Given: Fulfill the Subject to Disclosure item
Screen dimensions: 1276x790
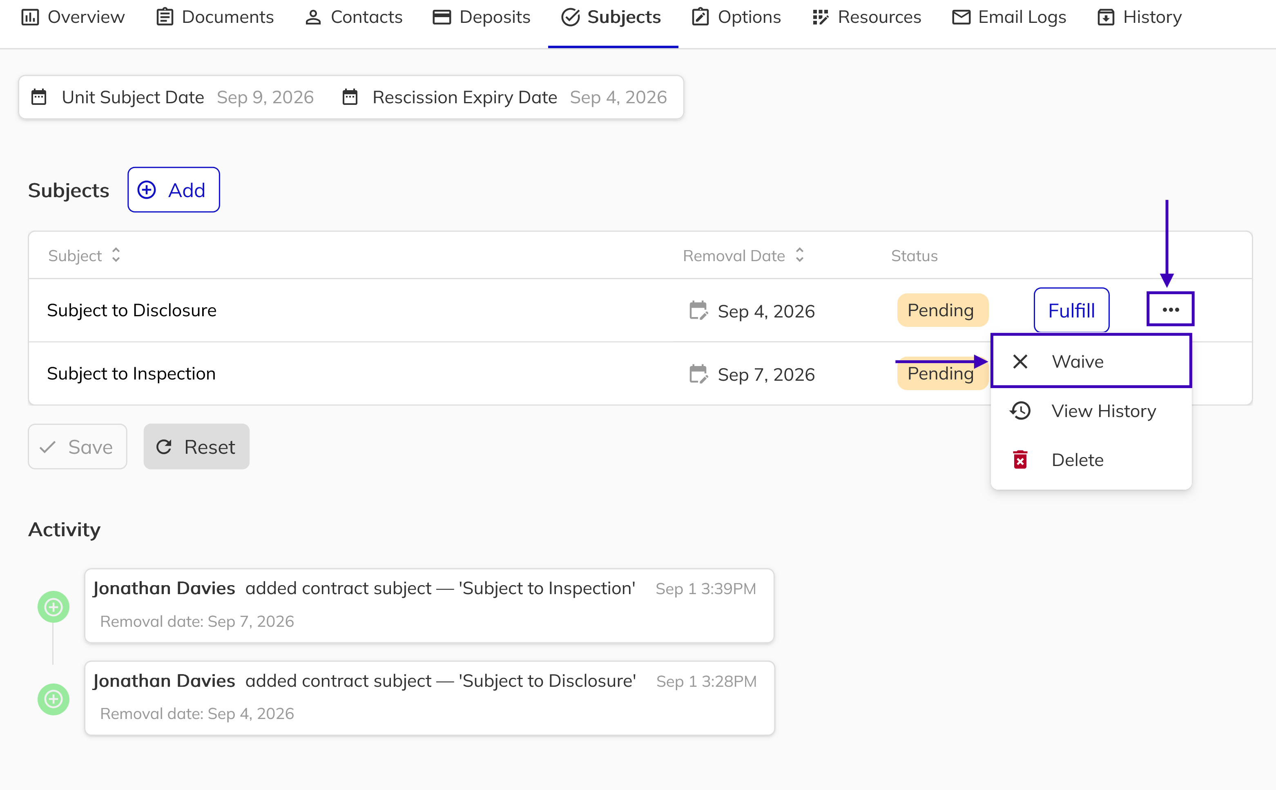Looking at the screenshot, I should pos(1071,311).
